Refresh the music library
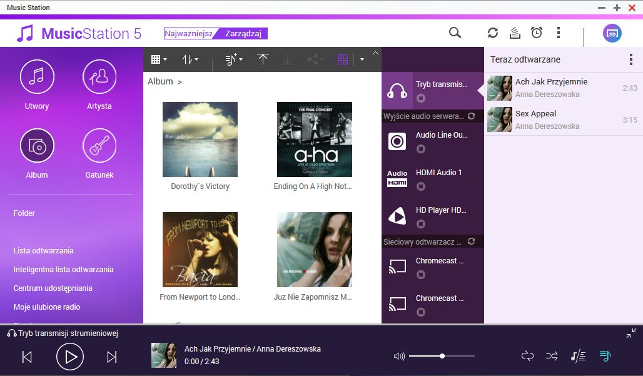Screen dimensions: 643x376 492,33
